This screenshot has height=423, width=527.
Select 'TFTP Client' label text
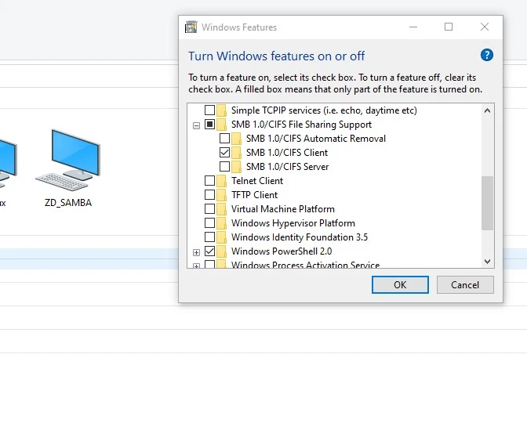click(254, 195)
